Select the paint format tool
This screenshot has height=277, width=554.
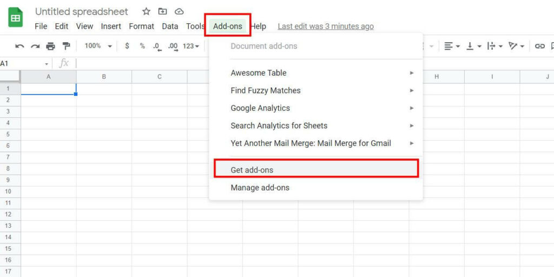[x=66, y=46]
